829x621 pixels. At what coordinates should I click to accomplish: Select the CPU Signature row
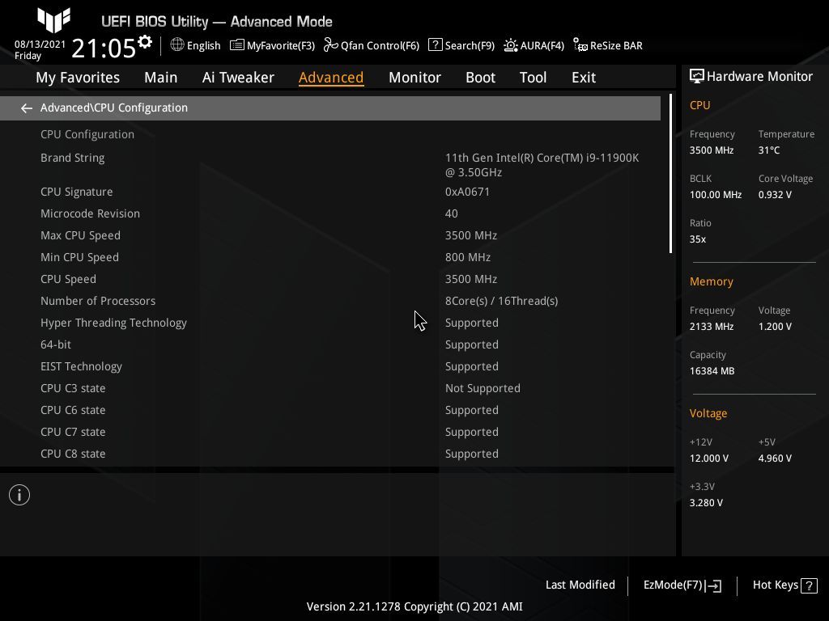point(330,192)
